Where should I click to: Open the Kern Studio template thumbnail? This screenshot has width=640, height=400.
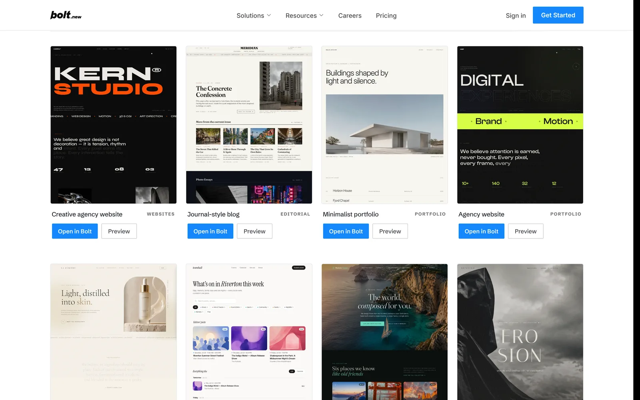click(x=114, y=125)
